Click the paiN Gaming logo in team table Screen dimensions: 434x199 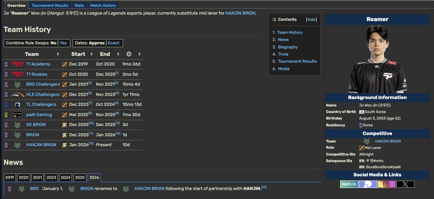pos(17,115)
